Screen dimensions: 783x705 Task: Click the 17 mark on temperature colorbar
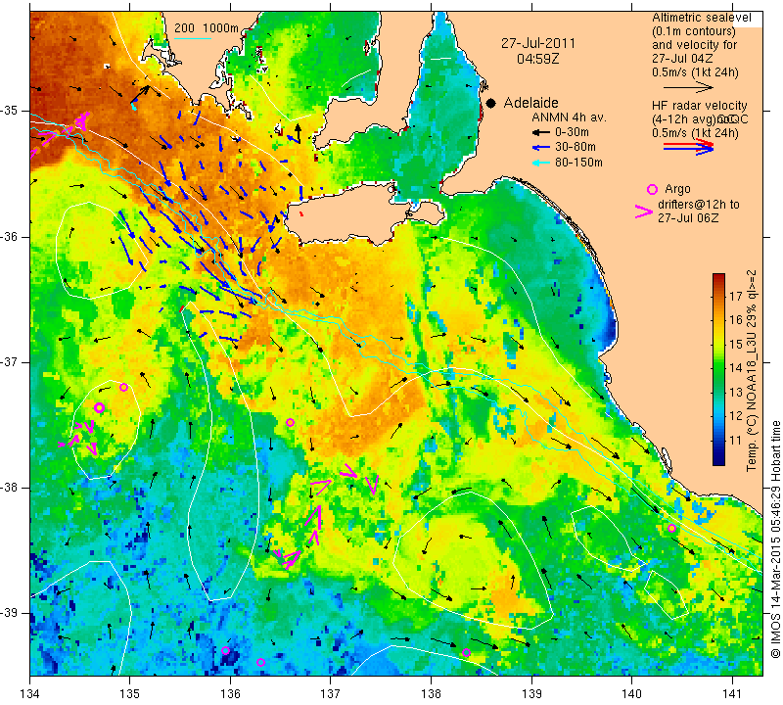pyautogui.click(x=735, y=296)
